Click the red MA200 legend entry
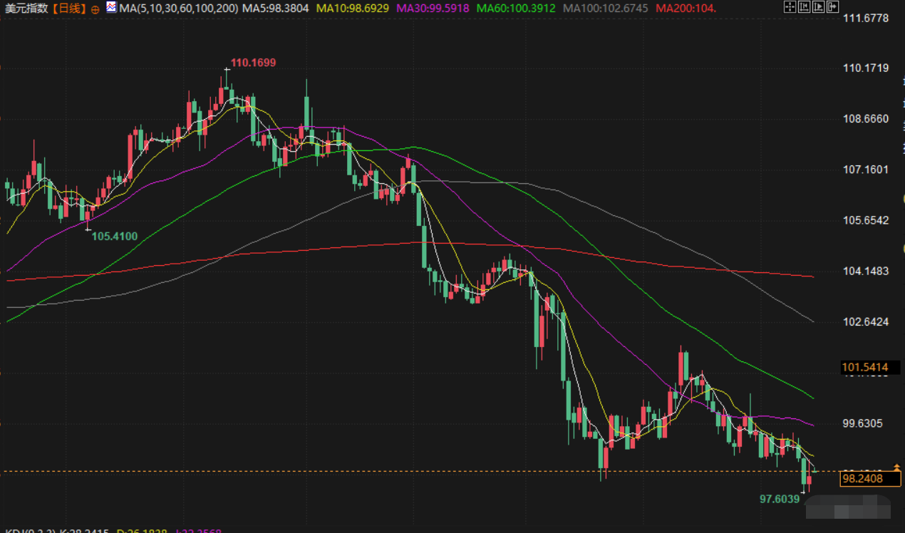This screenshot has height=533, width=905. click(x=686, y=9)
